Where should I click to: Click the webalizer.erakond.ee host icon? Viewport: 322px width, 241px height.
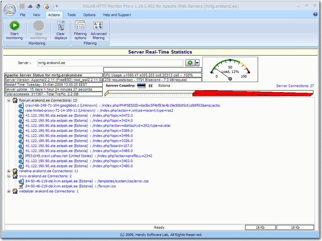pos(15,191)
